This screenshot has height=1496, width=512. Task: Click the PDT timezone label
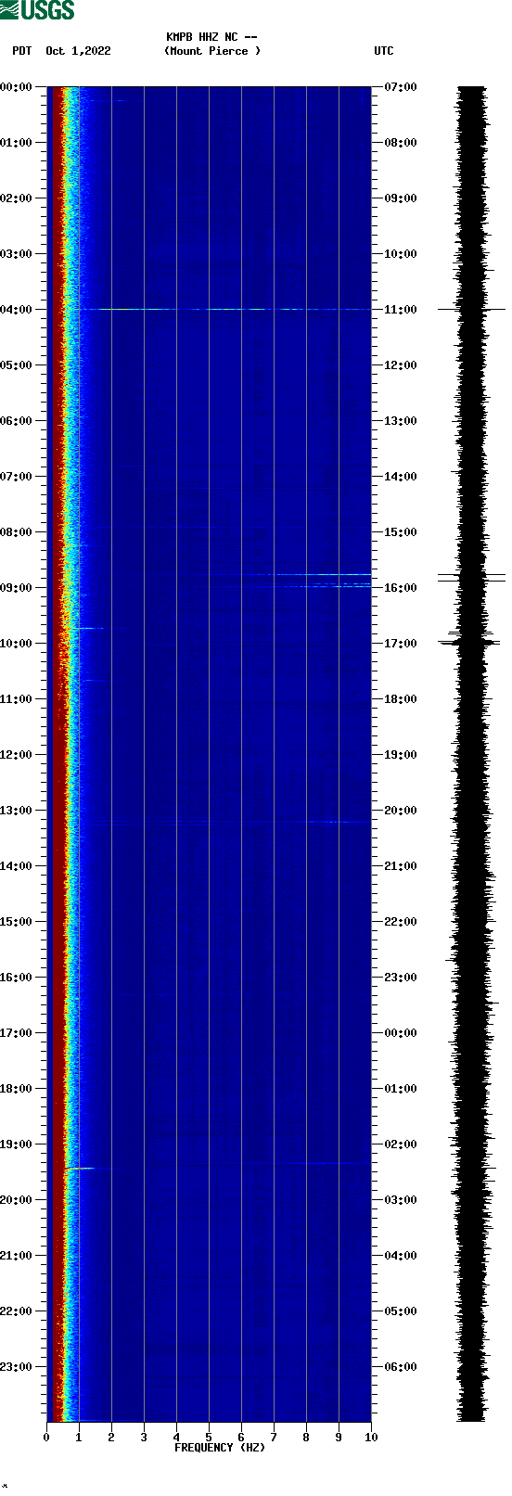pos(22,51)
